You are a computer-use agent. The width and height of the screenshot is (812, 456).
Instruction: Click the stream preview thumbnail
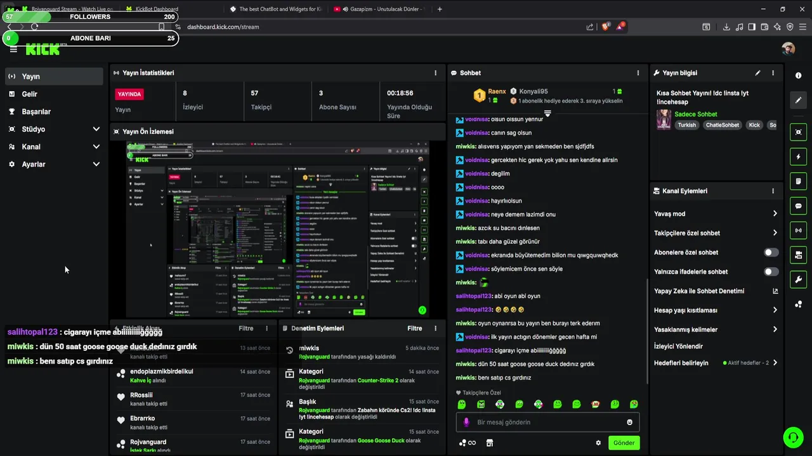[x=277, y=229]
